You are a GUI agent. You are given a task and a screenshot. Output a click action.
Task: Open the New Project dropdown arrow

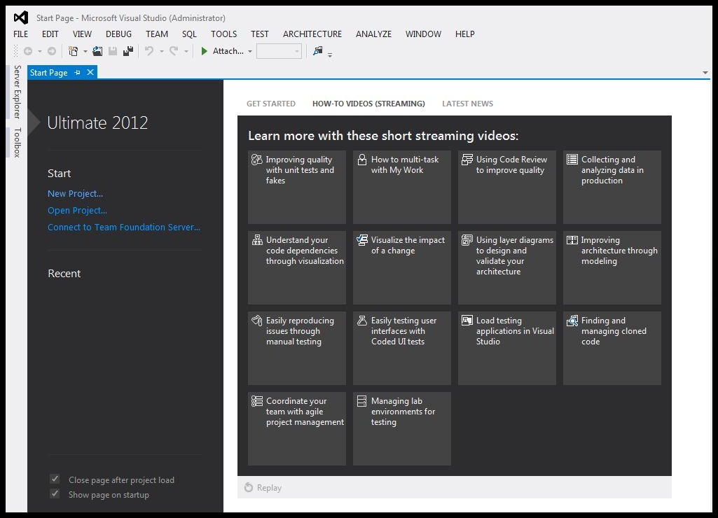pyautogui.click(x=85, y=50)
